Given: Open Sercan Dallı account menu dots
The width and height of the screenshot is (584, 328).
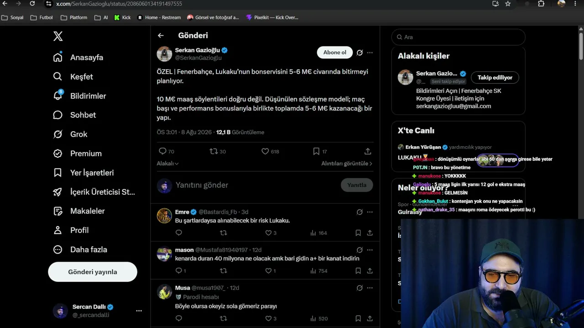Looking at the screenshot, I should point(139,311).
